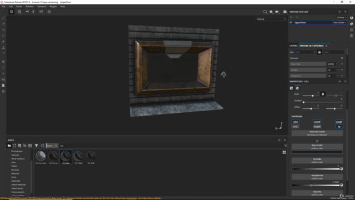Open the image resource icon in left toolbar

click(x=3, y=79)
